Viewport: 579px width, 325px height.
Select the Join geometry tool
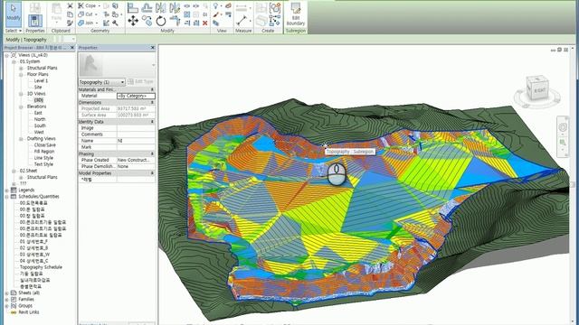pos(86,23)
